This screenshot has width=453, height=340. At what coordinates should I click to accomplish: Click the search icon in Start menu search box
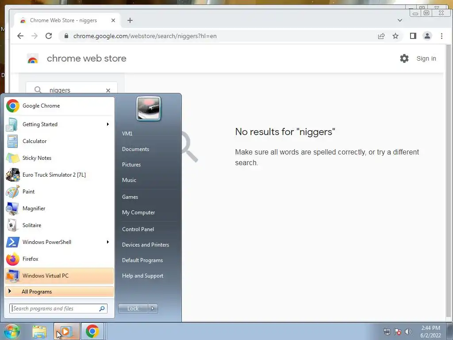[102, 309]
